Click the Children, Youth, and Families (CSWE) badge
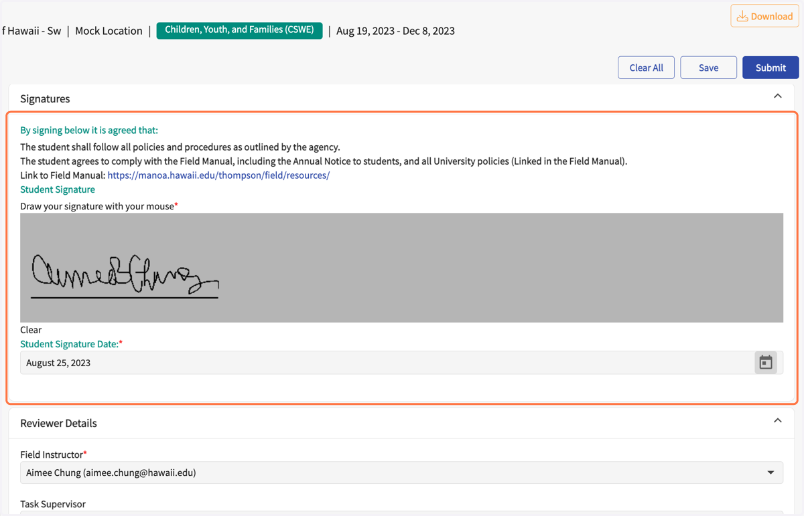 click(x=239, y=30)
